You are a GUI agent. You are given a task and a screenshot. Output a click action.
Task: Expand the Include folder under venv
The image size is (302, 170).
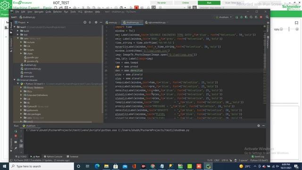point(21,42)
